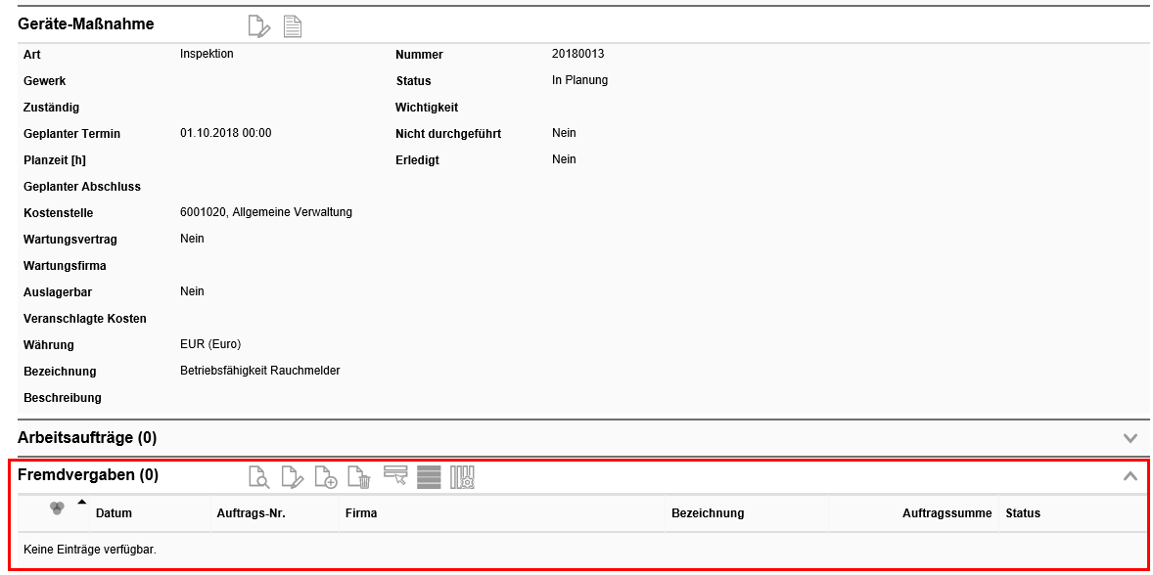Expand the Arbeitsaufträge section with chevron
The image size is (1153, 575).
coord(1130,438)
